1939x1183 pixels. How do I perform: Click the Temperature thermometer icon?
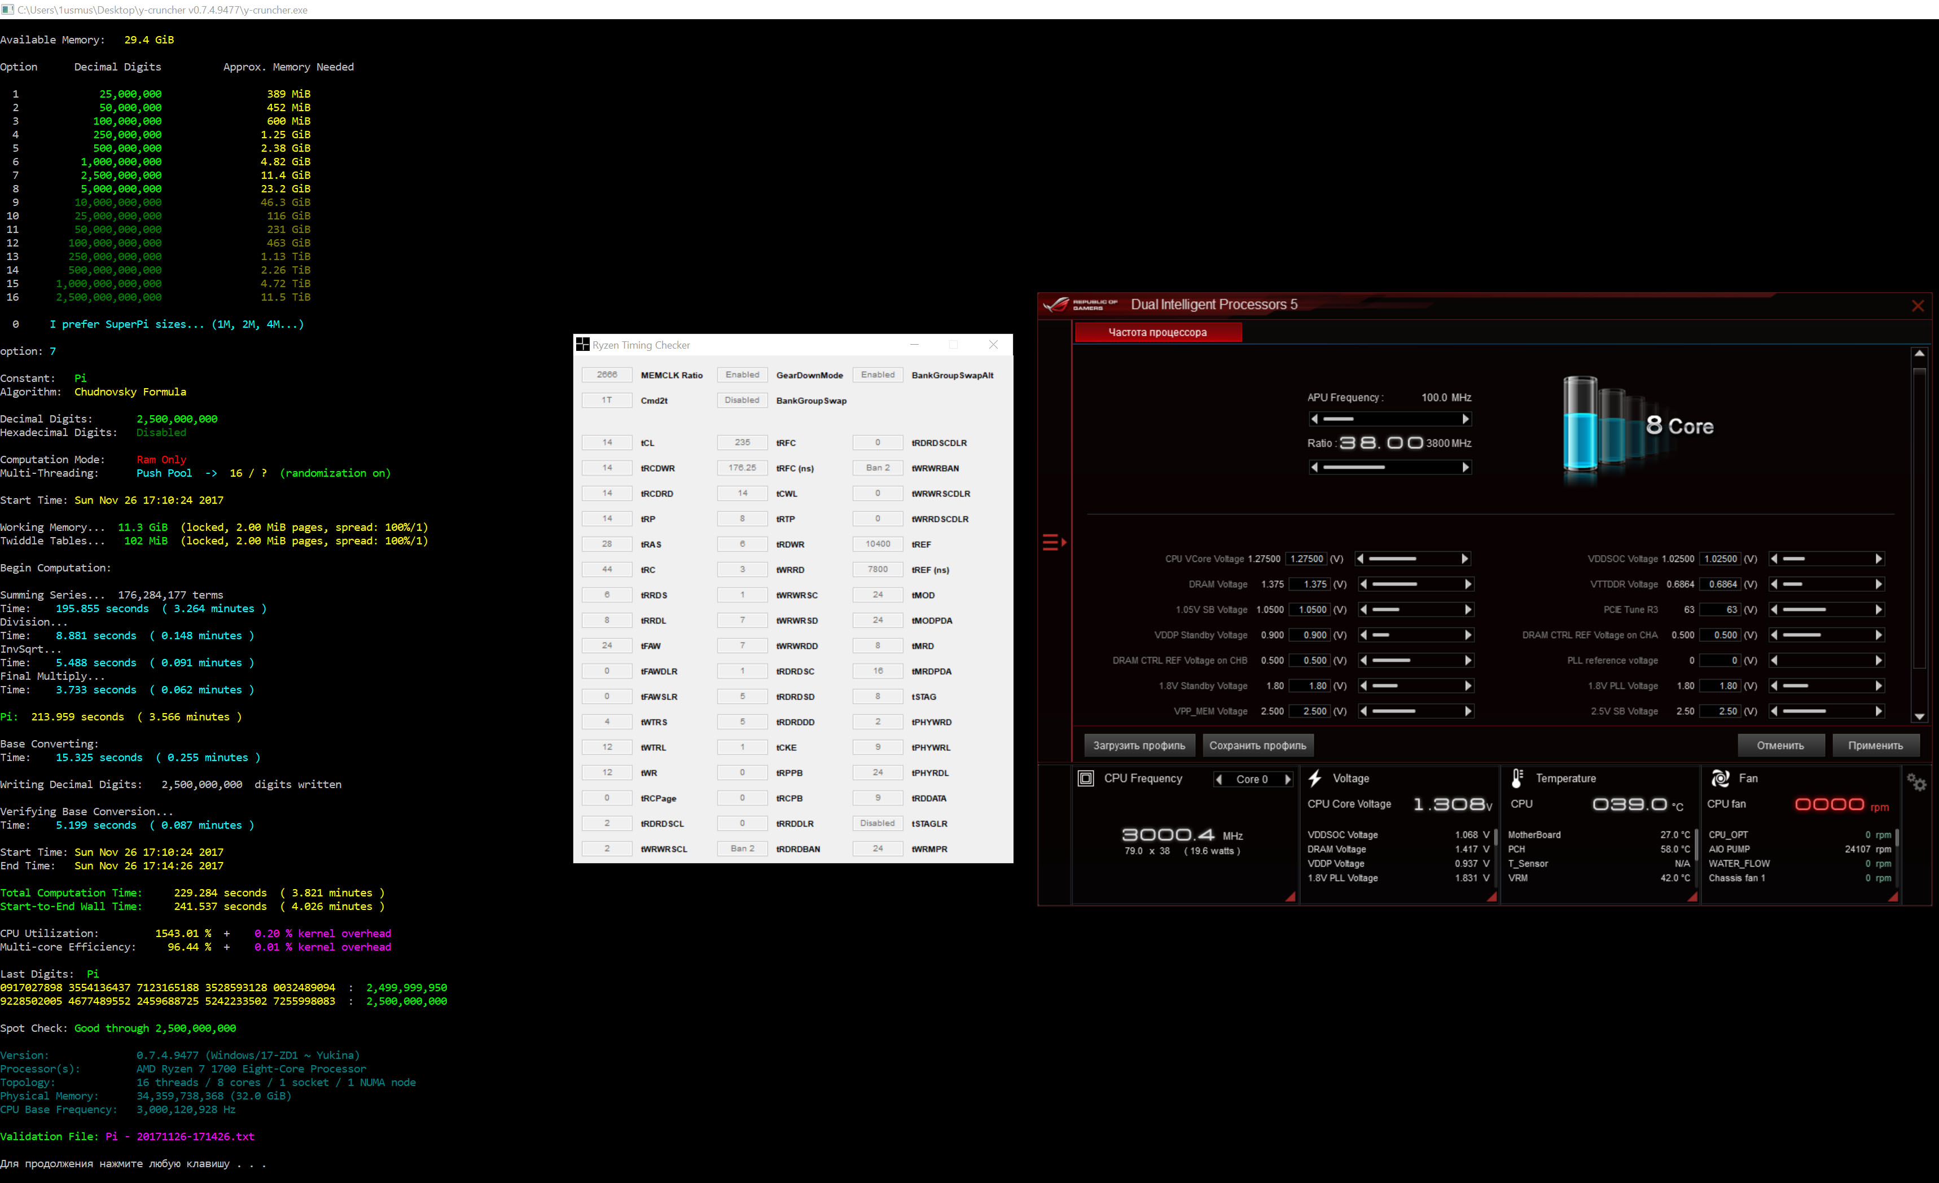click(1516, 779)
